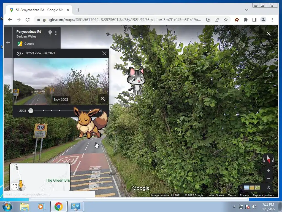Screen dimensions: 282x212
Task: Select the second timeline date marker
Action: [44, 111]
